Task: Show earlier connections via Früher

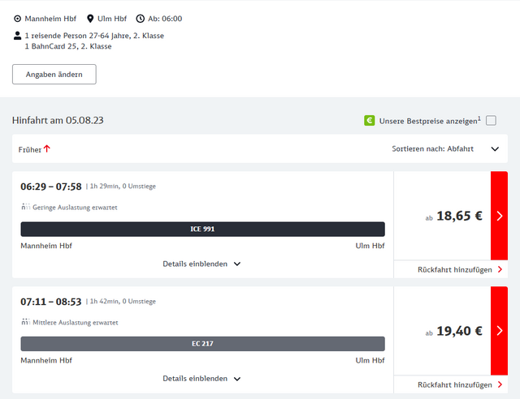Action: pos(34,149)
